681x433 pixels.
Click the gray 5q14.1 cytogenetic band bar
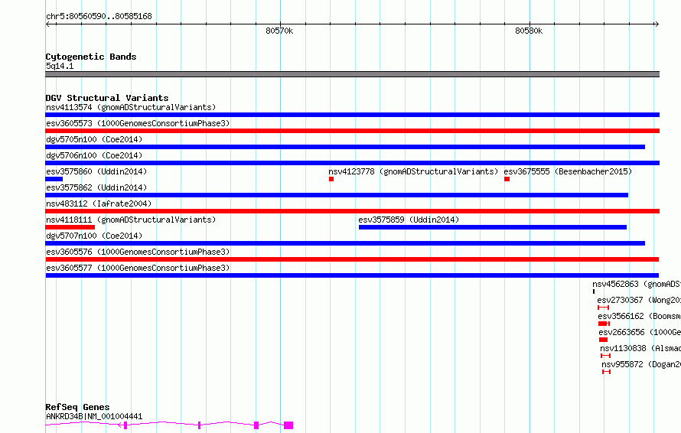click(x=352, y=74)
